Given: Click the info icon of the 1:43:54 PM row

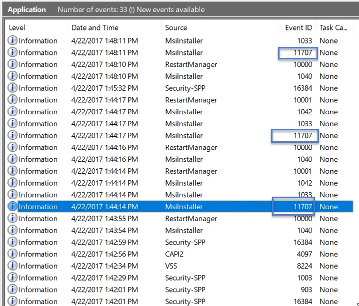Looking at the screenshot, I should tap(12, 230).
